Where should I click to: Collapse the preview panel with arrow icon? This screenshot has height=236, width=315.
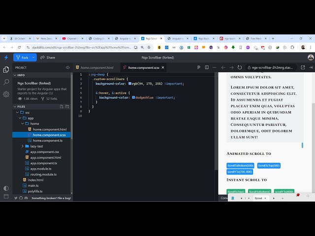311,67
